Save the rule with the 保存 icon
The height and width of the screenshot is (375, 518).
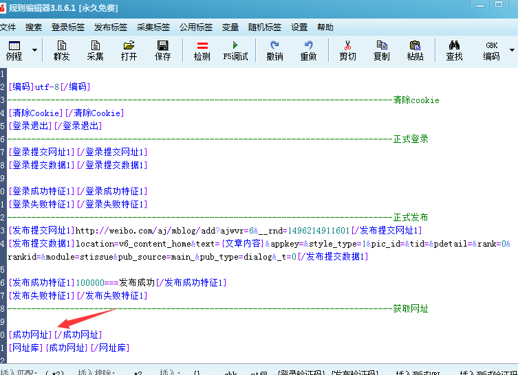(x=163, y=50)
